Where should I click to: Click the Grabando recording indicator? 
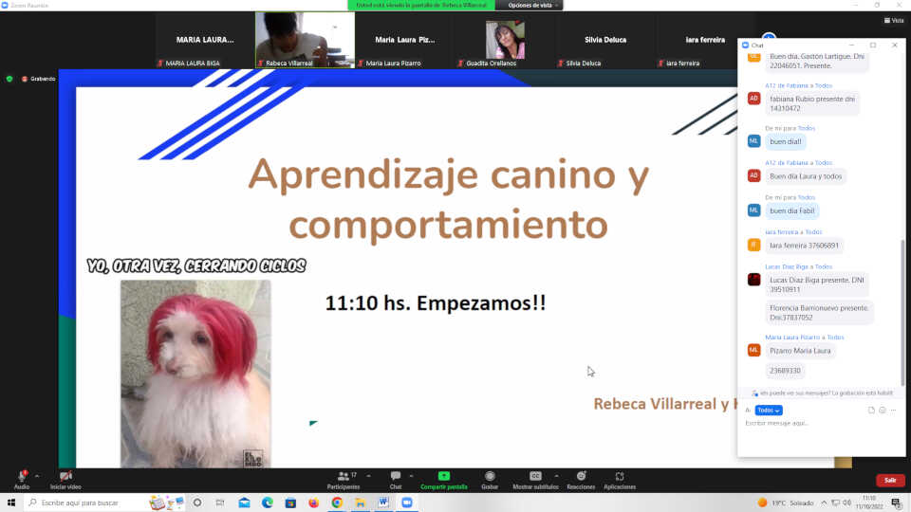click(38, 79)
